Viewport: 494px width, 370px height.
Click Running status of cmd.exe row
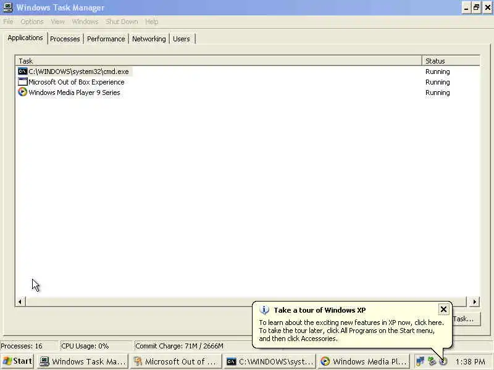(x=437, y=72)
